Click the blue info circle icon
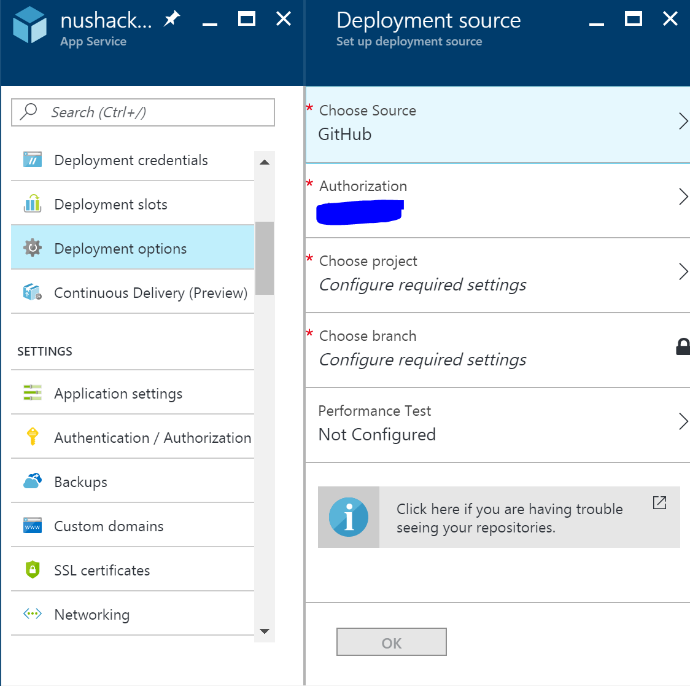 (x=349, y=517)
